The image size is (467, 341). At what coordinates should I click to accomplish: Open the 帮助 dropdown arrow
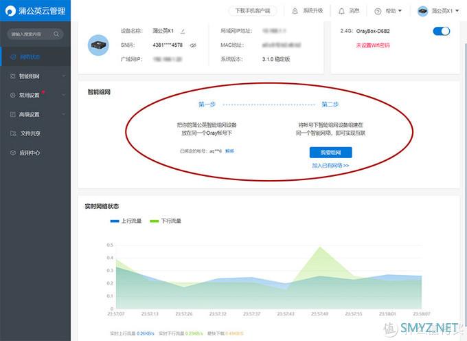[400, 11]
